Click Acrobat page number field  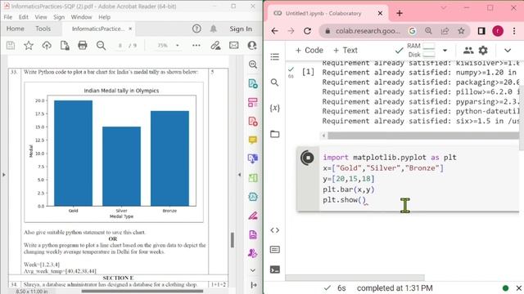[x=120, y=46]
